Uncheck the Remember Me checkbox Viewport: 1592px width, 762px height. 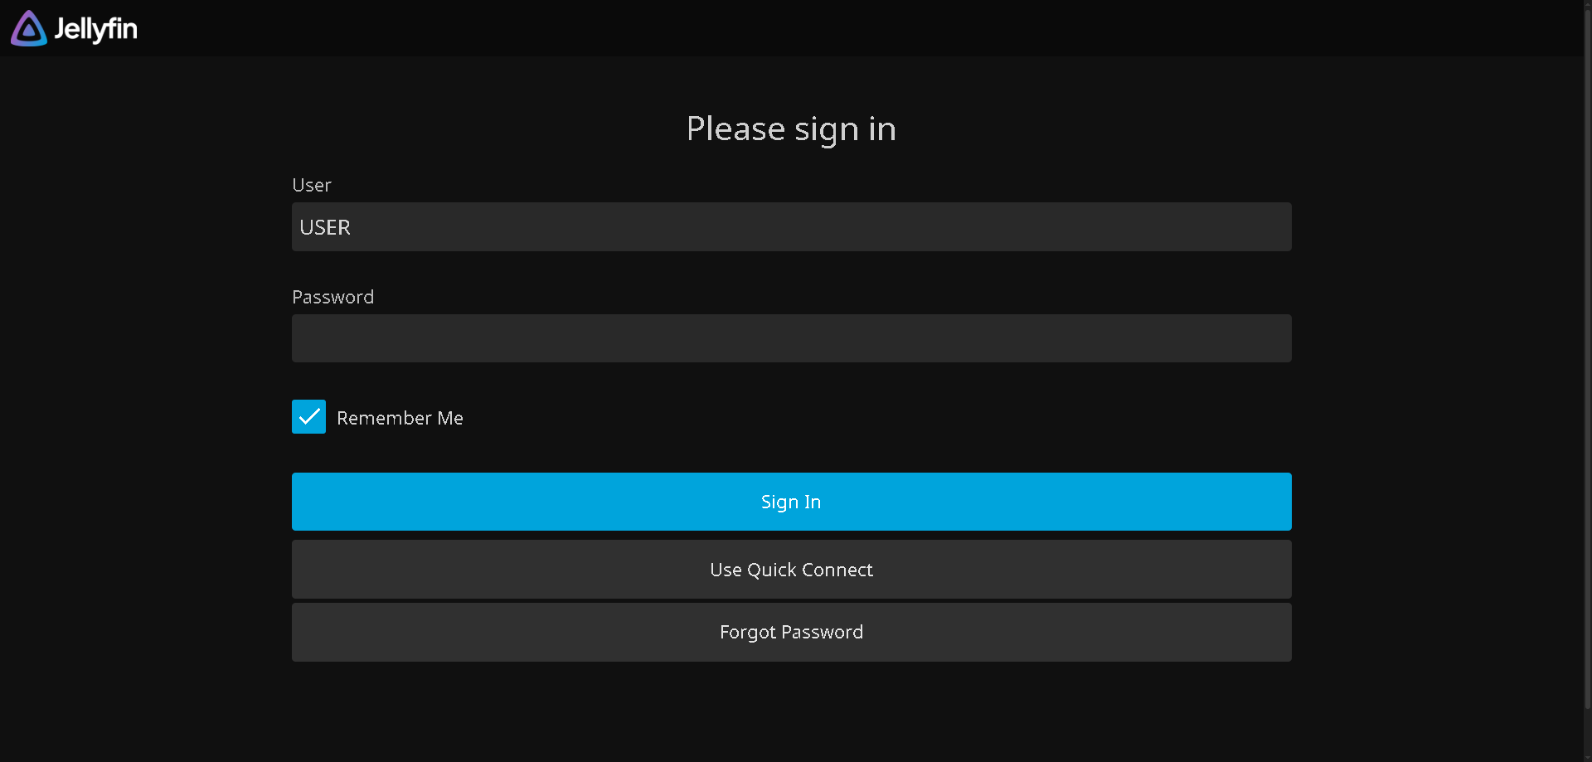click(308, 417)
